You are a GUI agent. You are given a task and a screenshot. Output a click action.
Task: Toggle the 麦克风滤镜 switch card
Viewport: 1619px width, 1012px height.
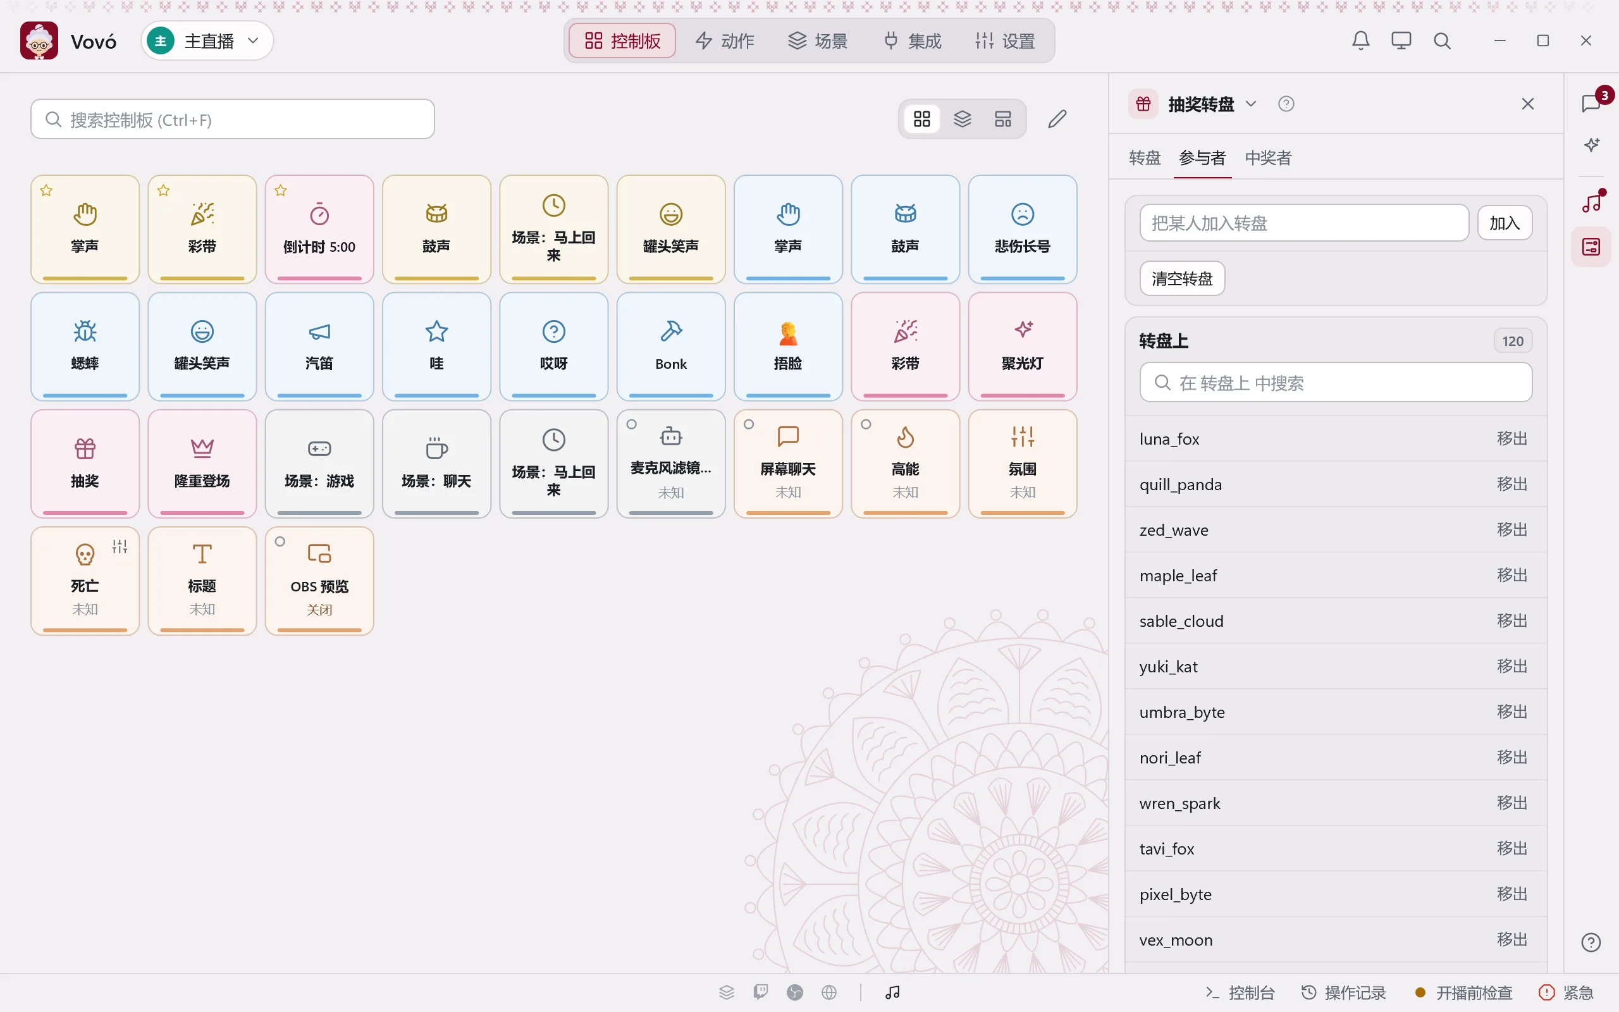point(671,464)
